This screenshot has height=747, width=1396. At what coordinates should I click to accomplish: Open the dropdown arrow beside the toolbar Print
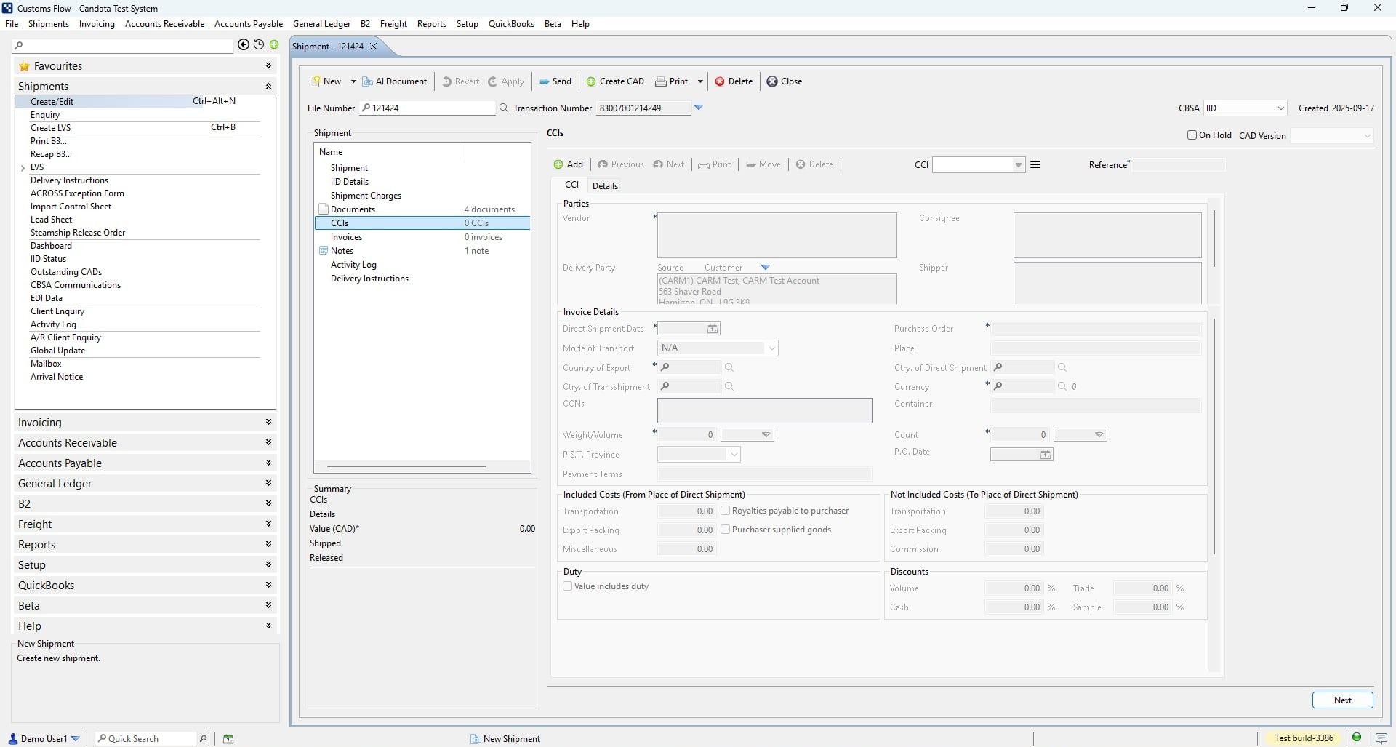tap(700, 81)
